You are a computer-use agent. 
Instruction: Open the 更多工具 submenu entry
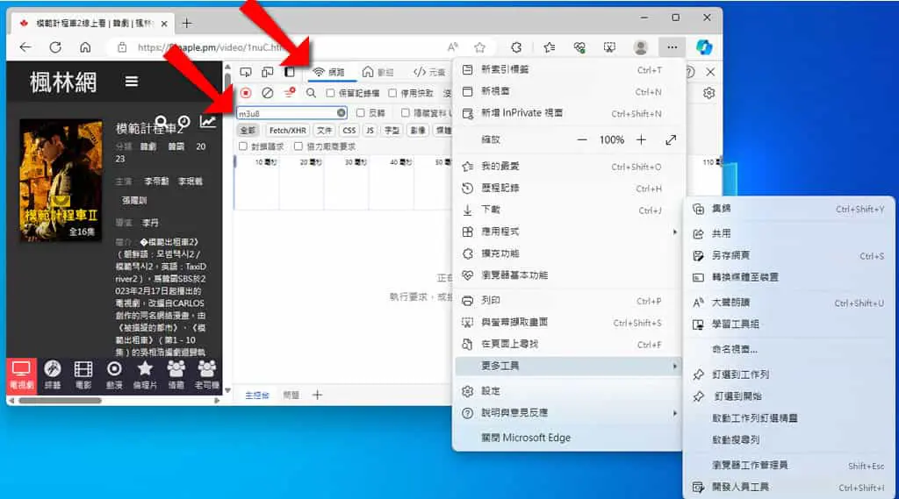click(569, 366)
